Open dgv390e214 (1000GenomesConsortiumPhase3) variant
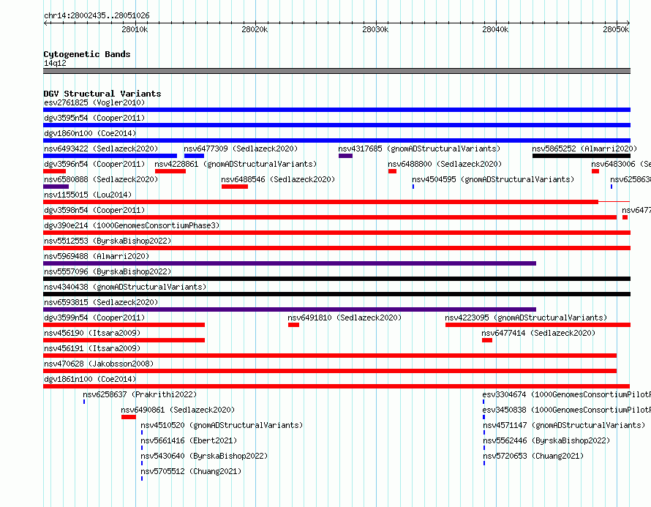651x507 pixels. tap(132, 225)
